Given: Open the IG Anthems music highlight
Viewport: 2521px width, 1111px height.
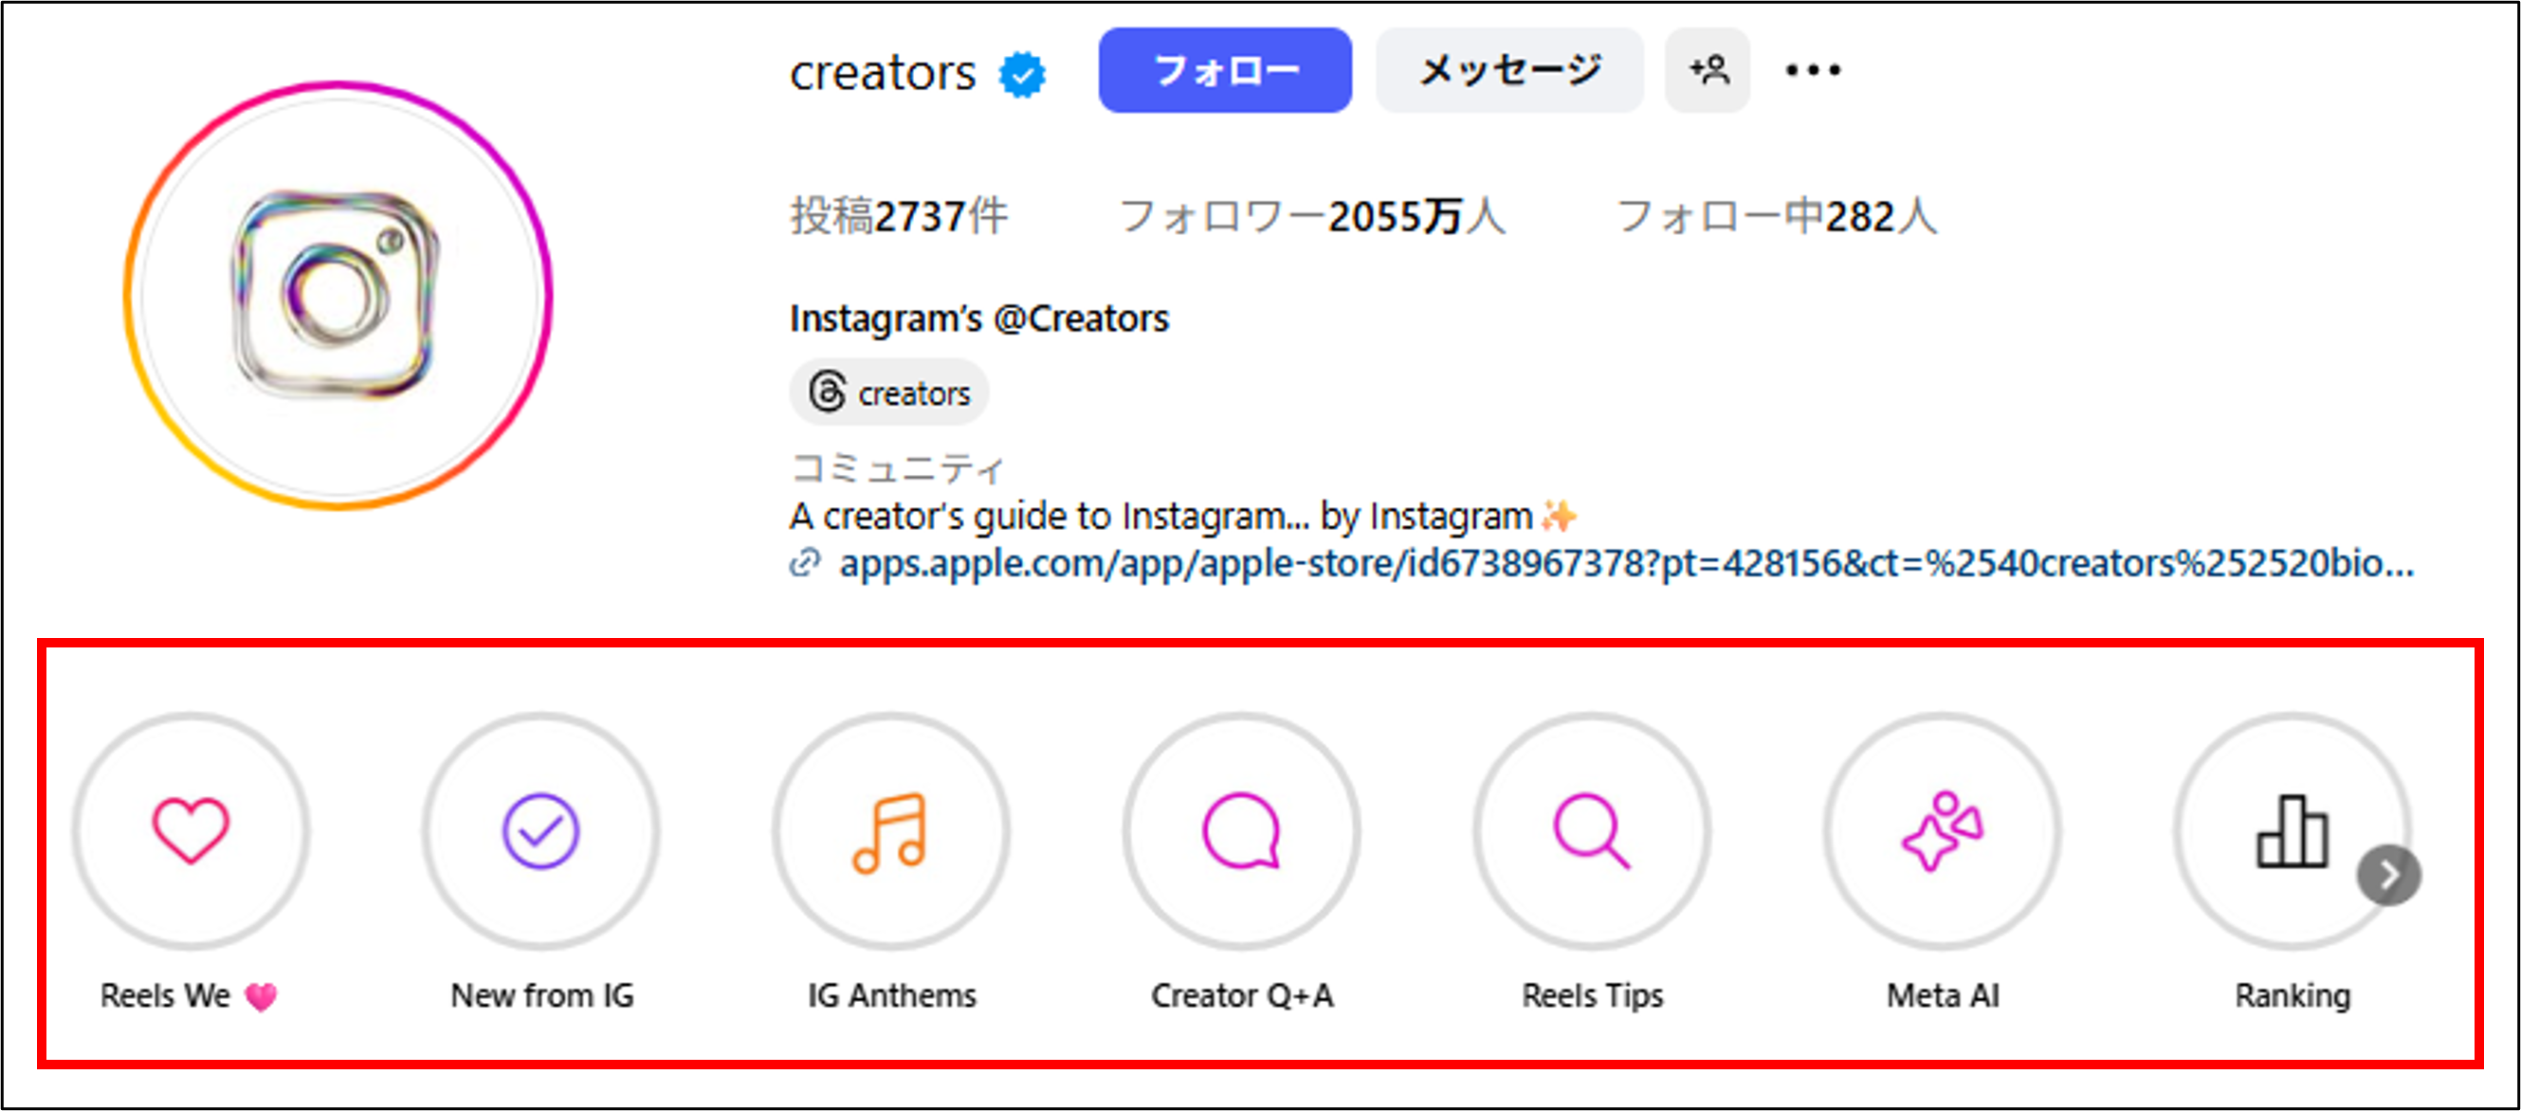Looking at the screenshot, I should point(890,831).
